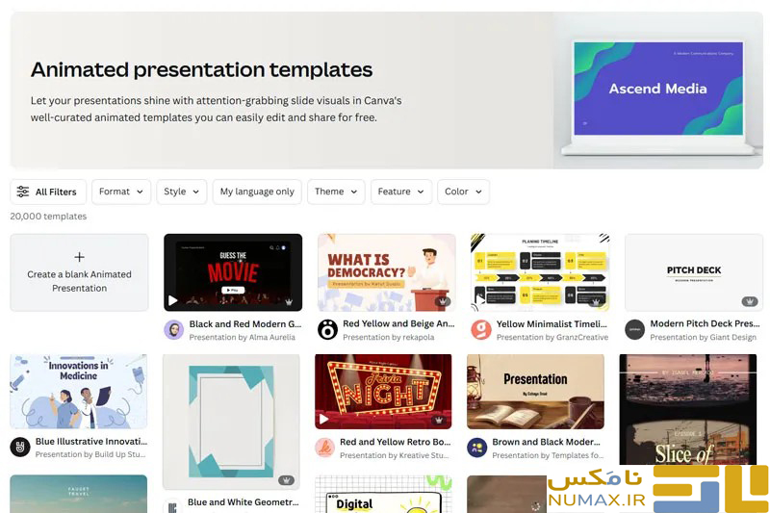
Task: Open the Innovations in Medicine template thumbnail
Action: (x=79, y=391)
